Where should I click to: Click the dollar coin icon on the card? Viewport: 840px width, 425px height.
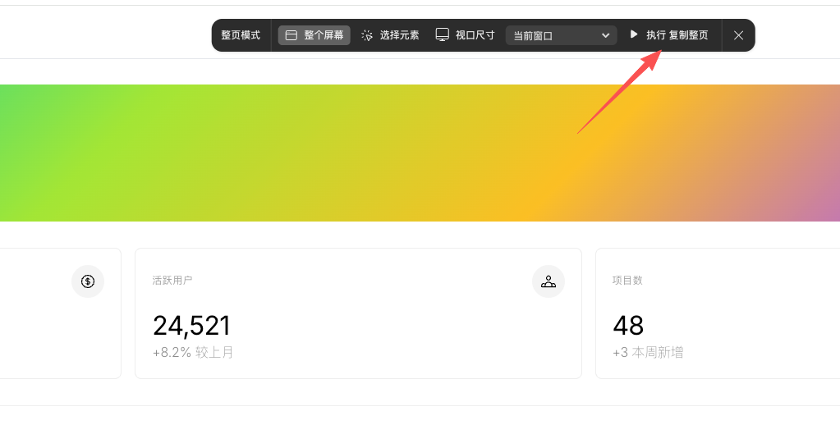(88, 281)
